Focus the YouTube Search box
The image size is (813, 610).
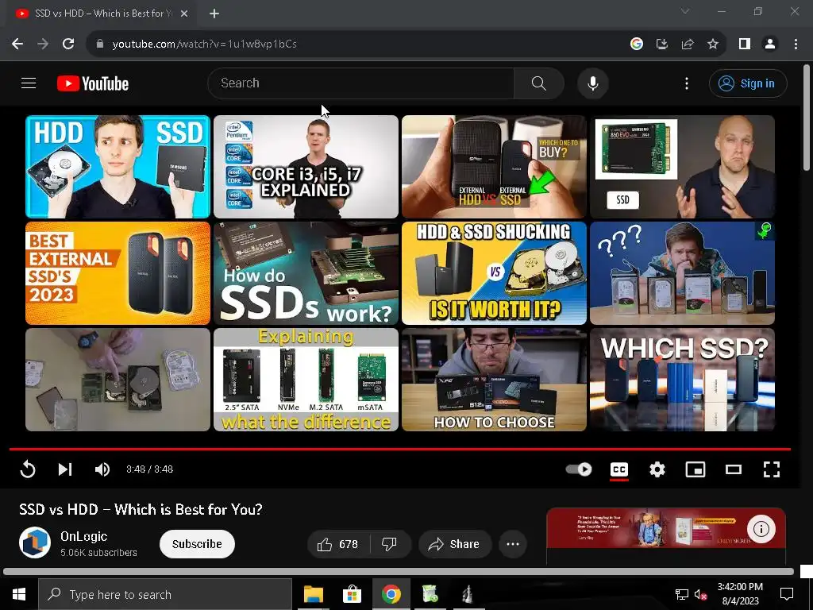pos(361,83)
